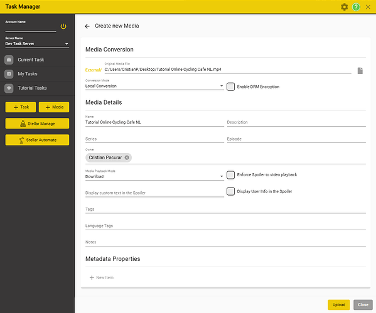The width and height of the screenshot is (376, 313).
Task: Enable DRM Encryption checkbox
Action: click(230, 87)
